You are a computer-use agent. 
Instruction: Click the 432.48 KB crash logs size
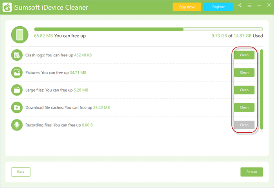(x=83, y=55)
